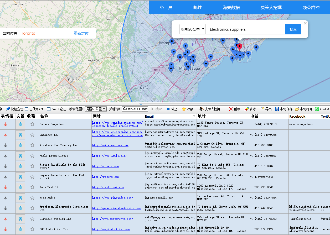Click the 删除 delete icon

coord(231,109)
